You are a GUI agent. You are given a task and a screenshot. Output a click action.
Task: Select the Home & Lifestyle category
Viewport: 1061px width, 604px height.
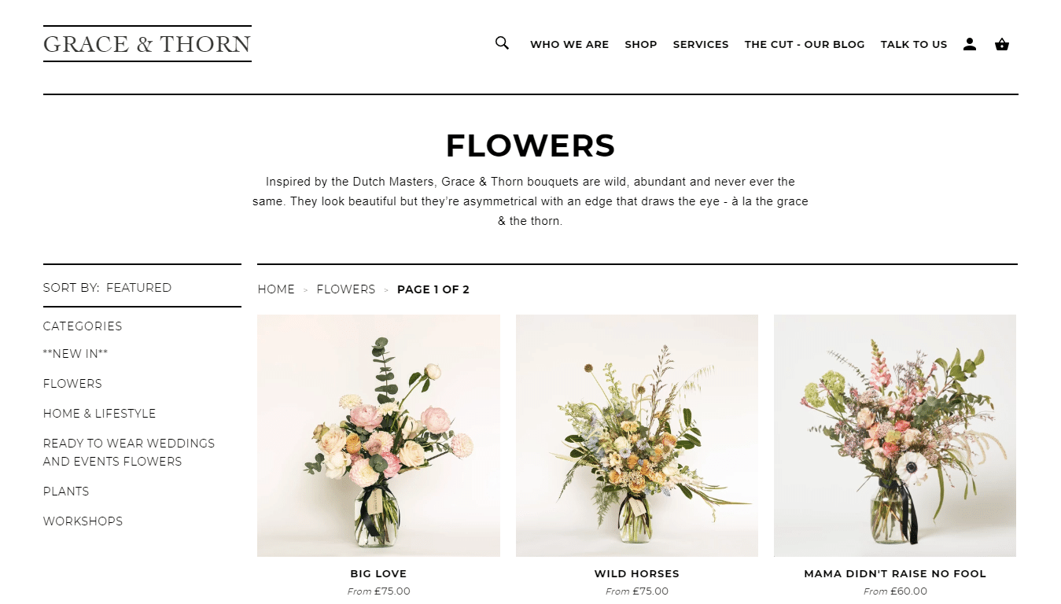click(99, 414)
